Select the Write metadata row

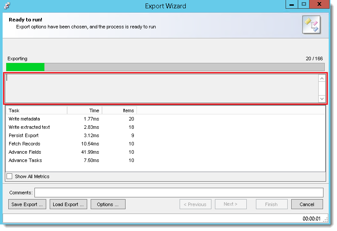coord(71,119)
